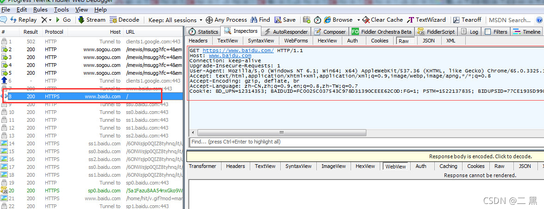The width and height of the screenshot is (544, 209).
Task: Open the View menu
Action: pyautogui.click(x=81, y=10)
